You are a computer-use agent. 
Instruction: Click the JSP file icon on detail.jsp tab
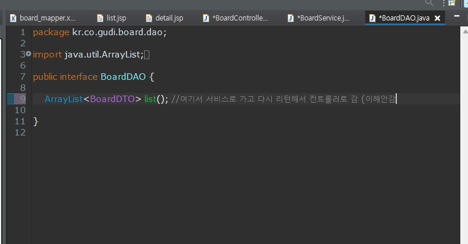point(149,18)
